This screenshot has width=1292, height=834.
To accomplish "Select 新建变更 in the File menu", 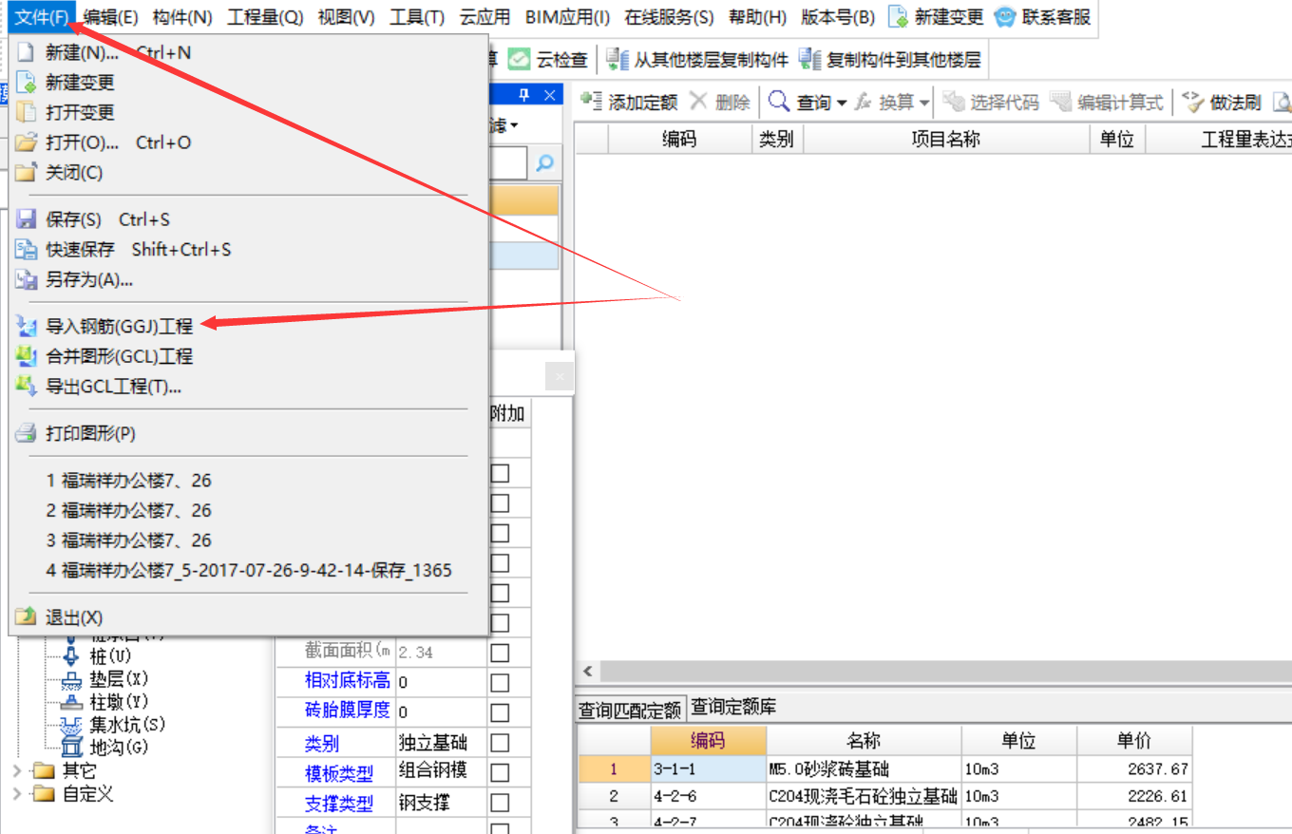I will pos(80,83).
